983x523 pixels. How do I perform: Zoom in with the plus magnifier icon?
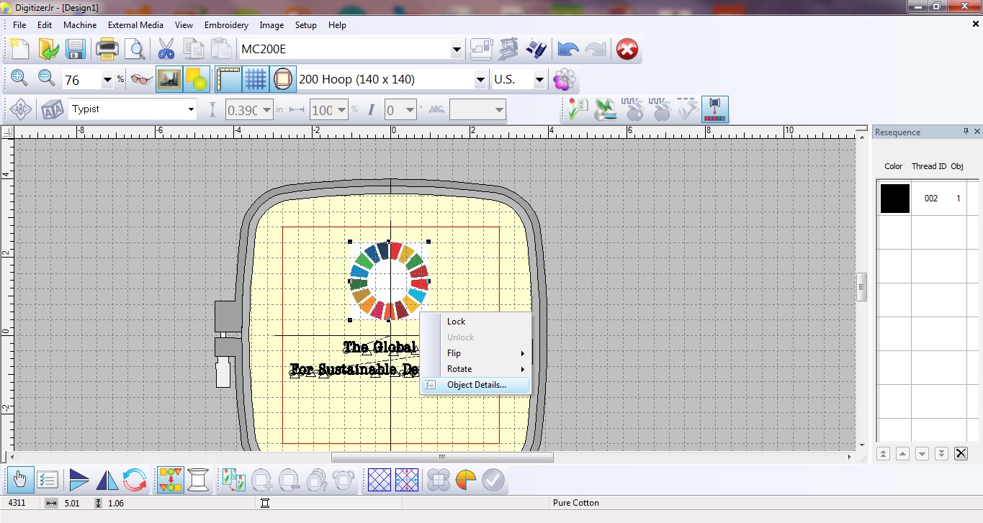tap(19, 79)
